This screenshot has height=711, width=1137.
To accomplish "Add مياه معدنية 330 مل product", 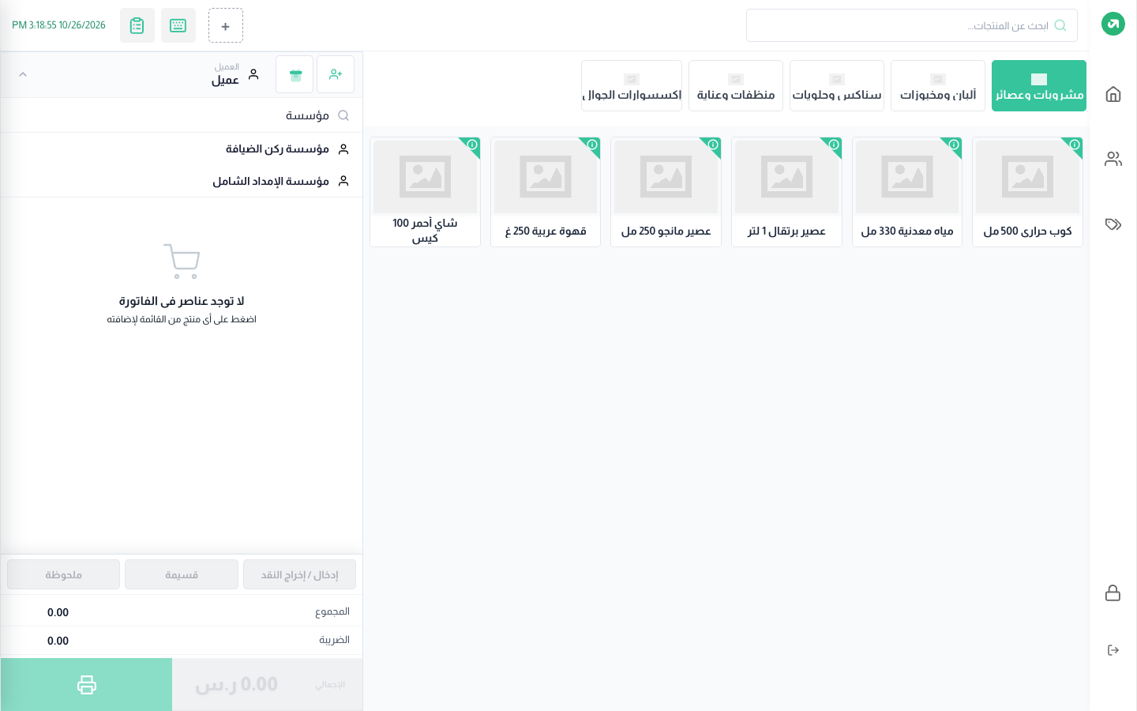I will 907,192.
